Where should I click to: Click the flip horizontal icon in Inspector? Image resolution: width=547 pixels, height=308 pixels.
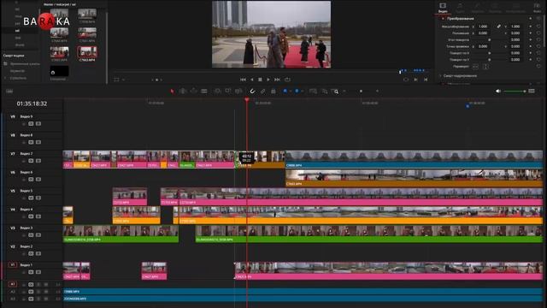pyautogui.click(x=475, y=67)
